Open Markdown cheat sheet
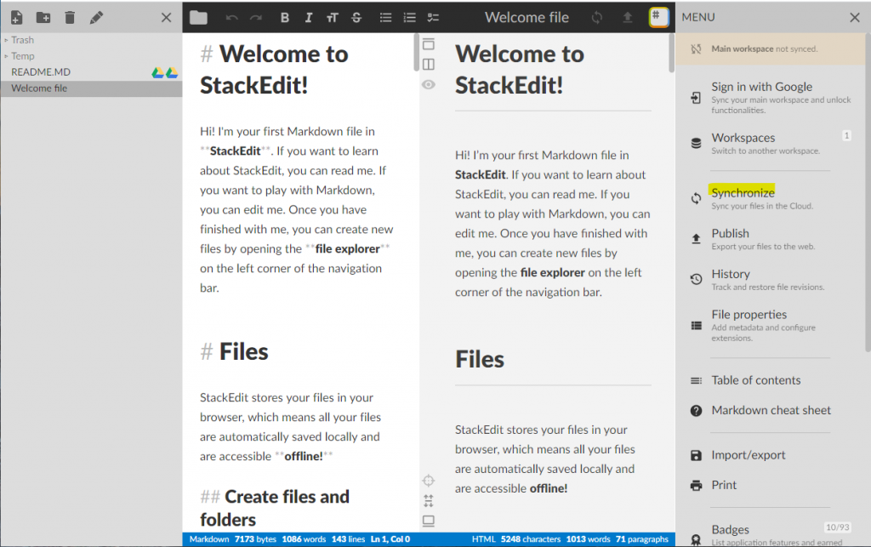The image size is (871, 547). click(x=771, y=410)
